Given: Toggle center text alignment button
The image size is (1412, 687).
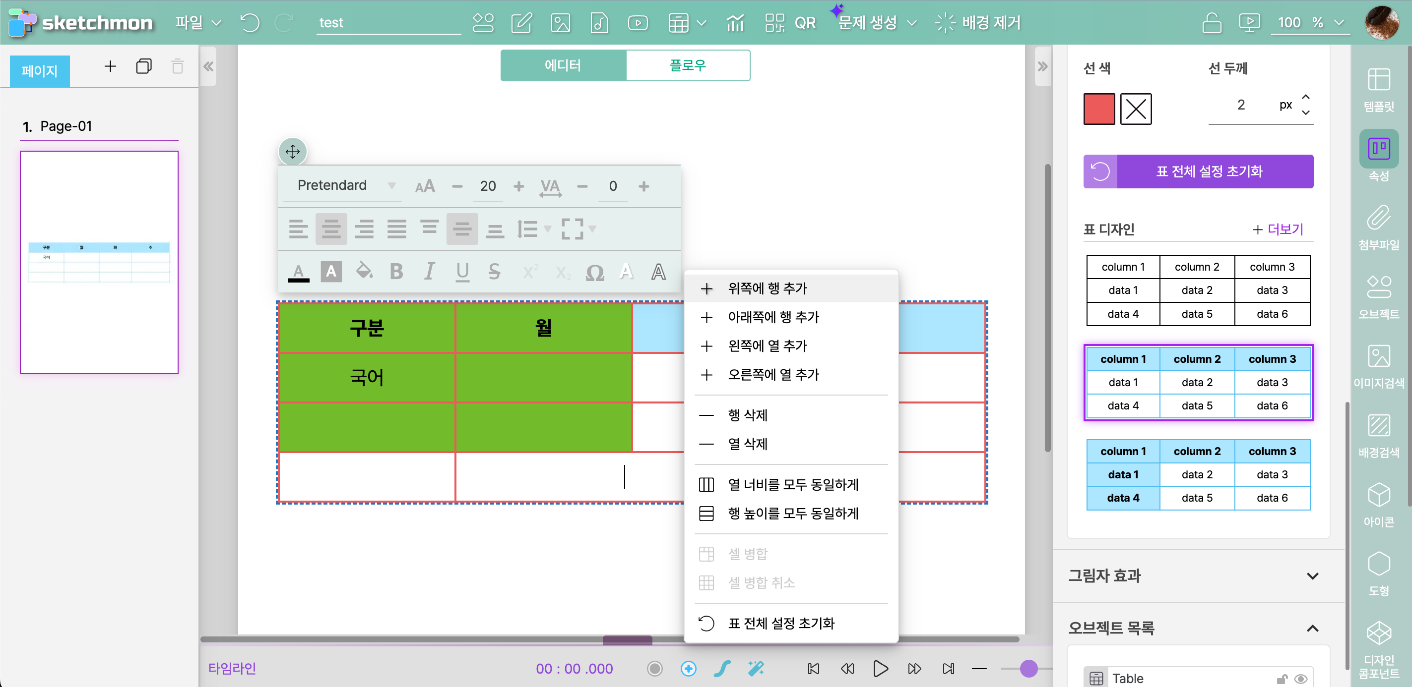Looking at the screenshot, I should (x=331, y=229).
